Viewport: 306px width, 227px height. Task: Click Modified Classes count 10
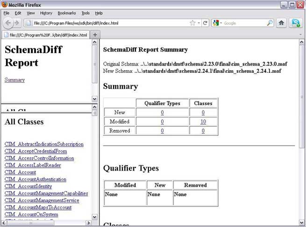point(203,122)
